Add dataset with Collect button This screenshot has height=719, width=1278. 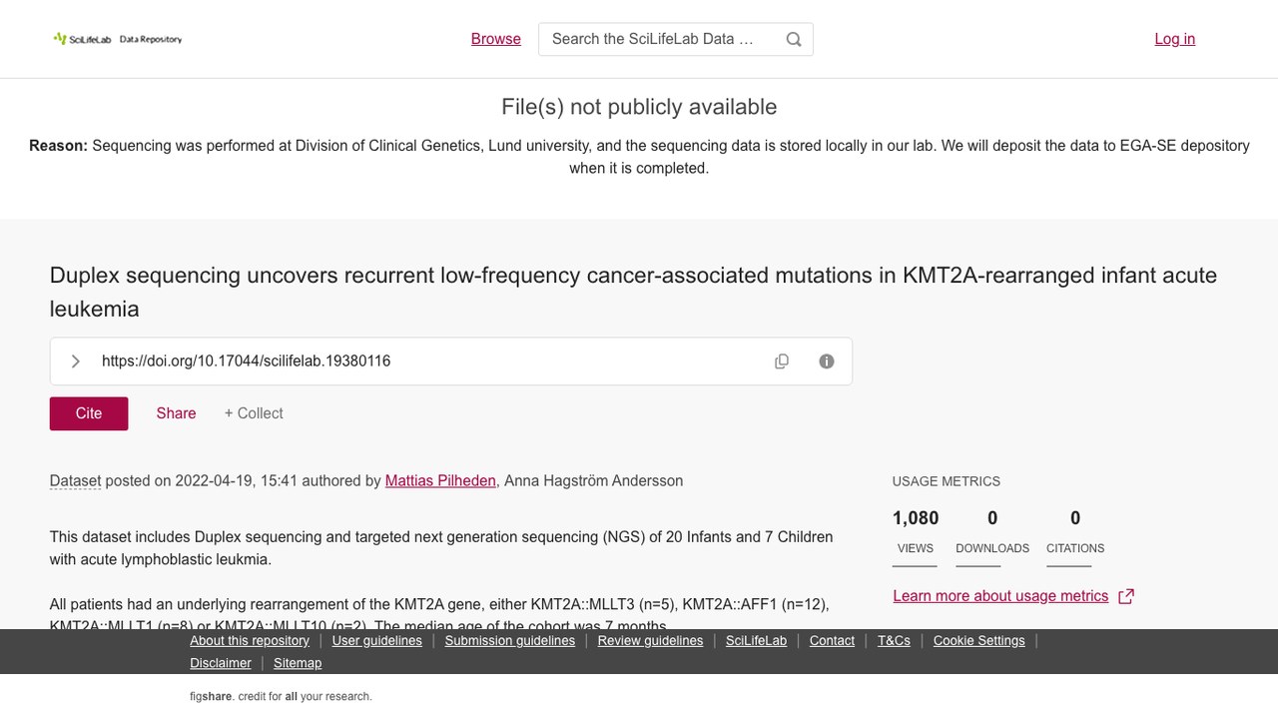254,413
